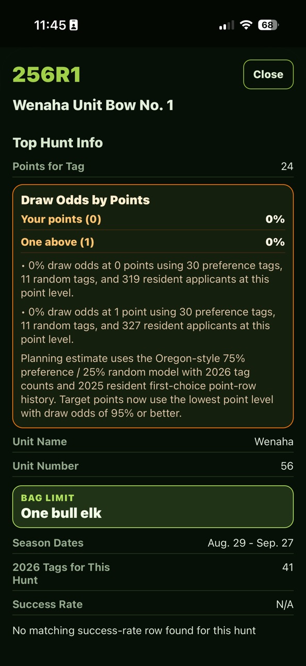Tap the Wi-Fi status icon
Image resolution: width=306 pixels, height=666 pixels.
tap(247, 25)
